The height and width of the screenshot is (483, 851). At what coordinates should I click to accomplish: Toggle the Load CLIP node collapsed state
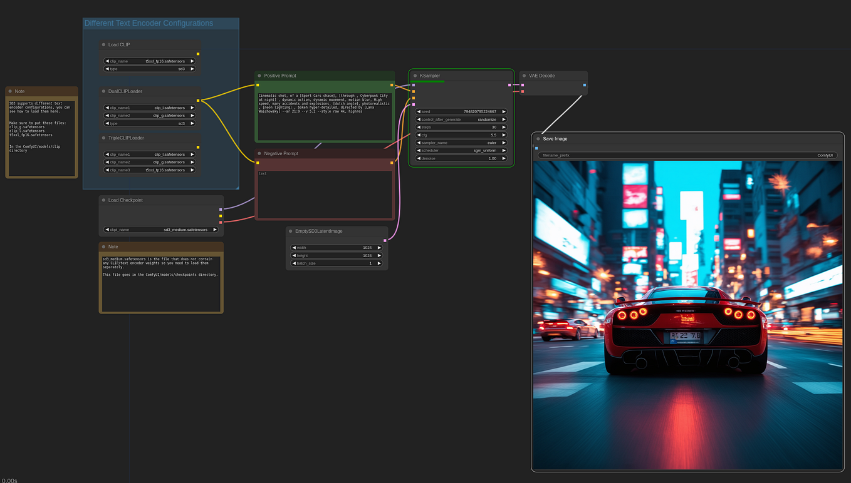click(102, 44)
